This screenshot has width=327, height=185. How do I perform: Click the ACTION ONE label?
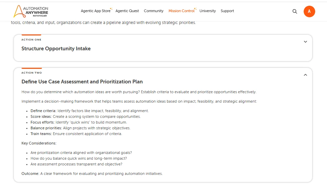point(31,39)
